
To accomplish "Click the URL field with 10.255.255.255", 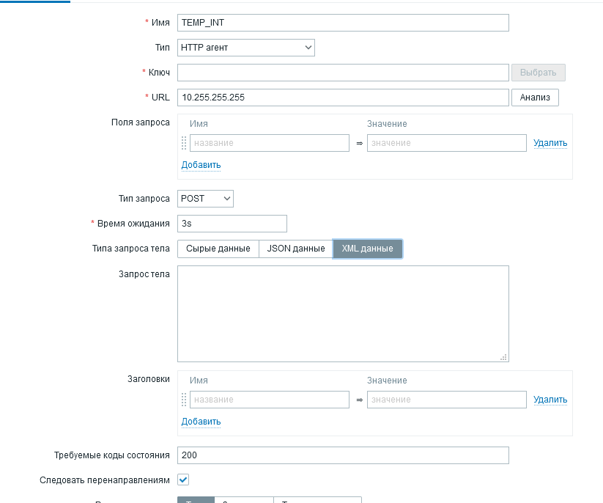I will pyautogui.click(x=343, y=97).
